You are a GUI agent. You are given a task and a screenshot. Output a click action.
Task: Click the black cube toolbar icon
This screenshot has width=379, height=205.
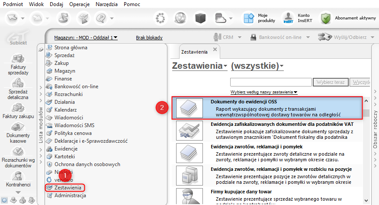(200, 18)
